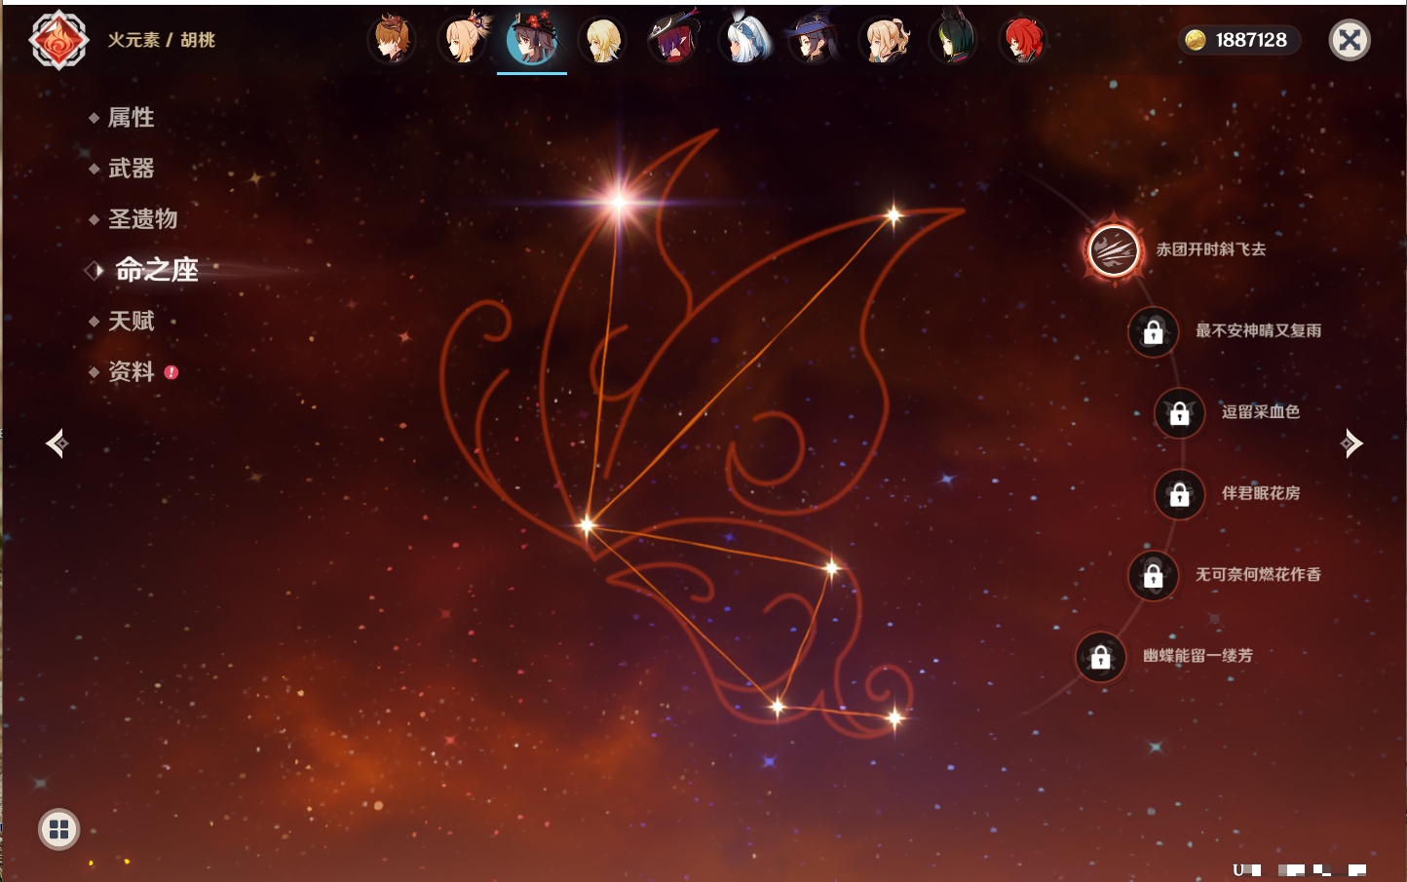The image size is (1407, 882).
Task: Click the 1887128 Mora amount
Action: [x=1251, y=40]
